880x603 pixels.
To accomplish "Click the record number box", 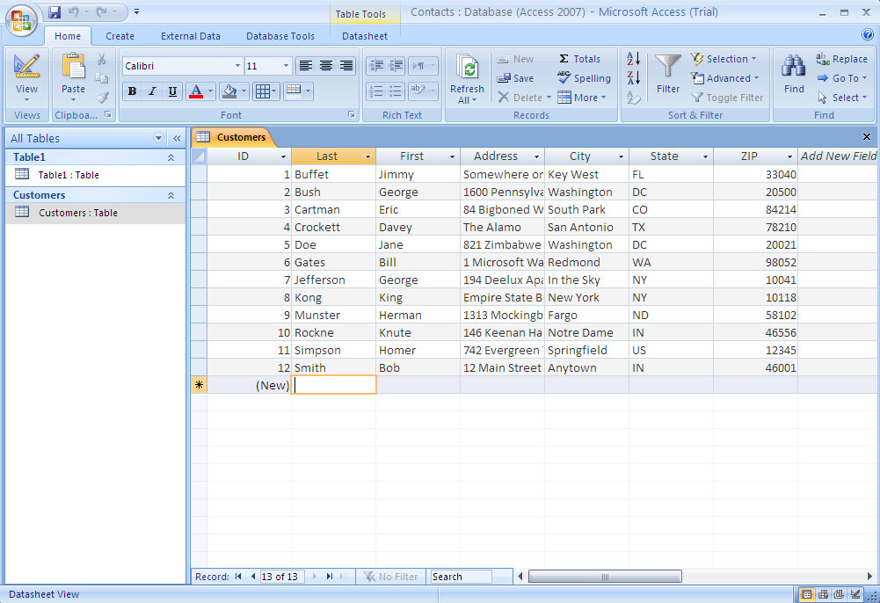I will 282,576.
